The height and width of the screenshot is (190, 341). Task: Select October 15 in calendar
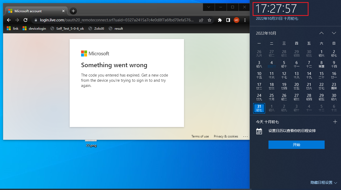(322, 75)
